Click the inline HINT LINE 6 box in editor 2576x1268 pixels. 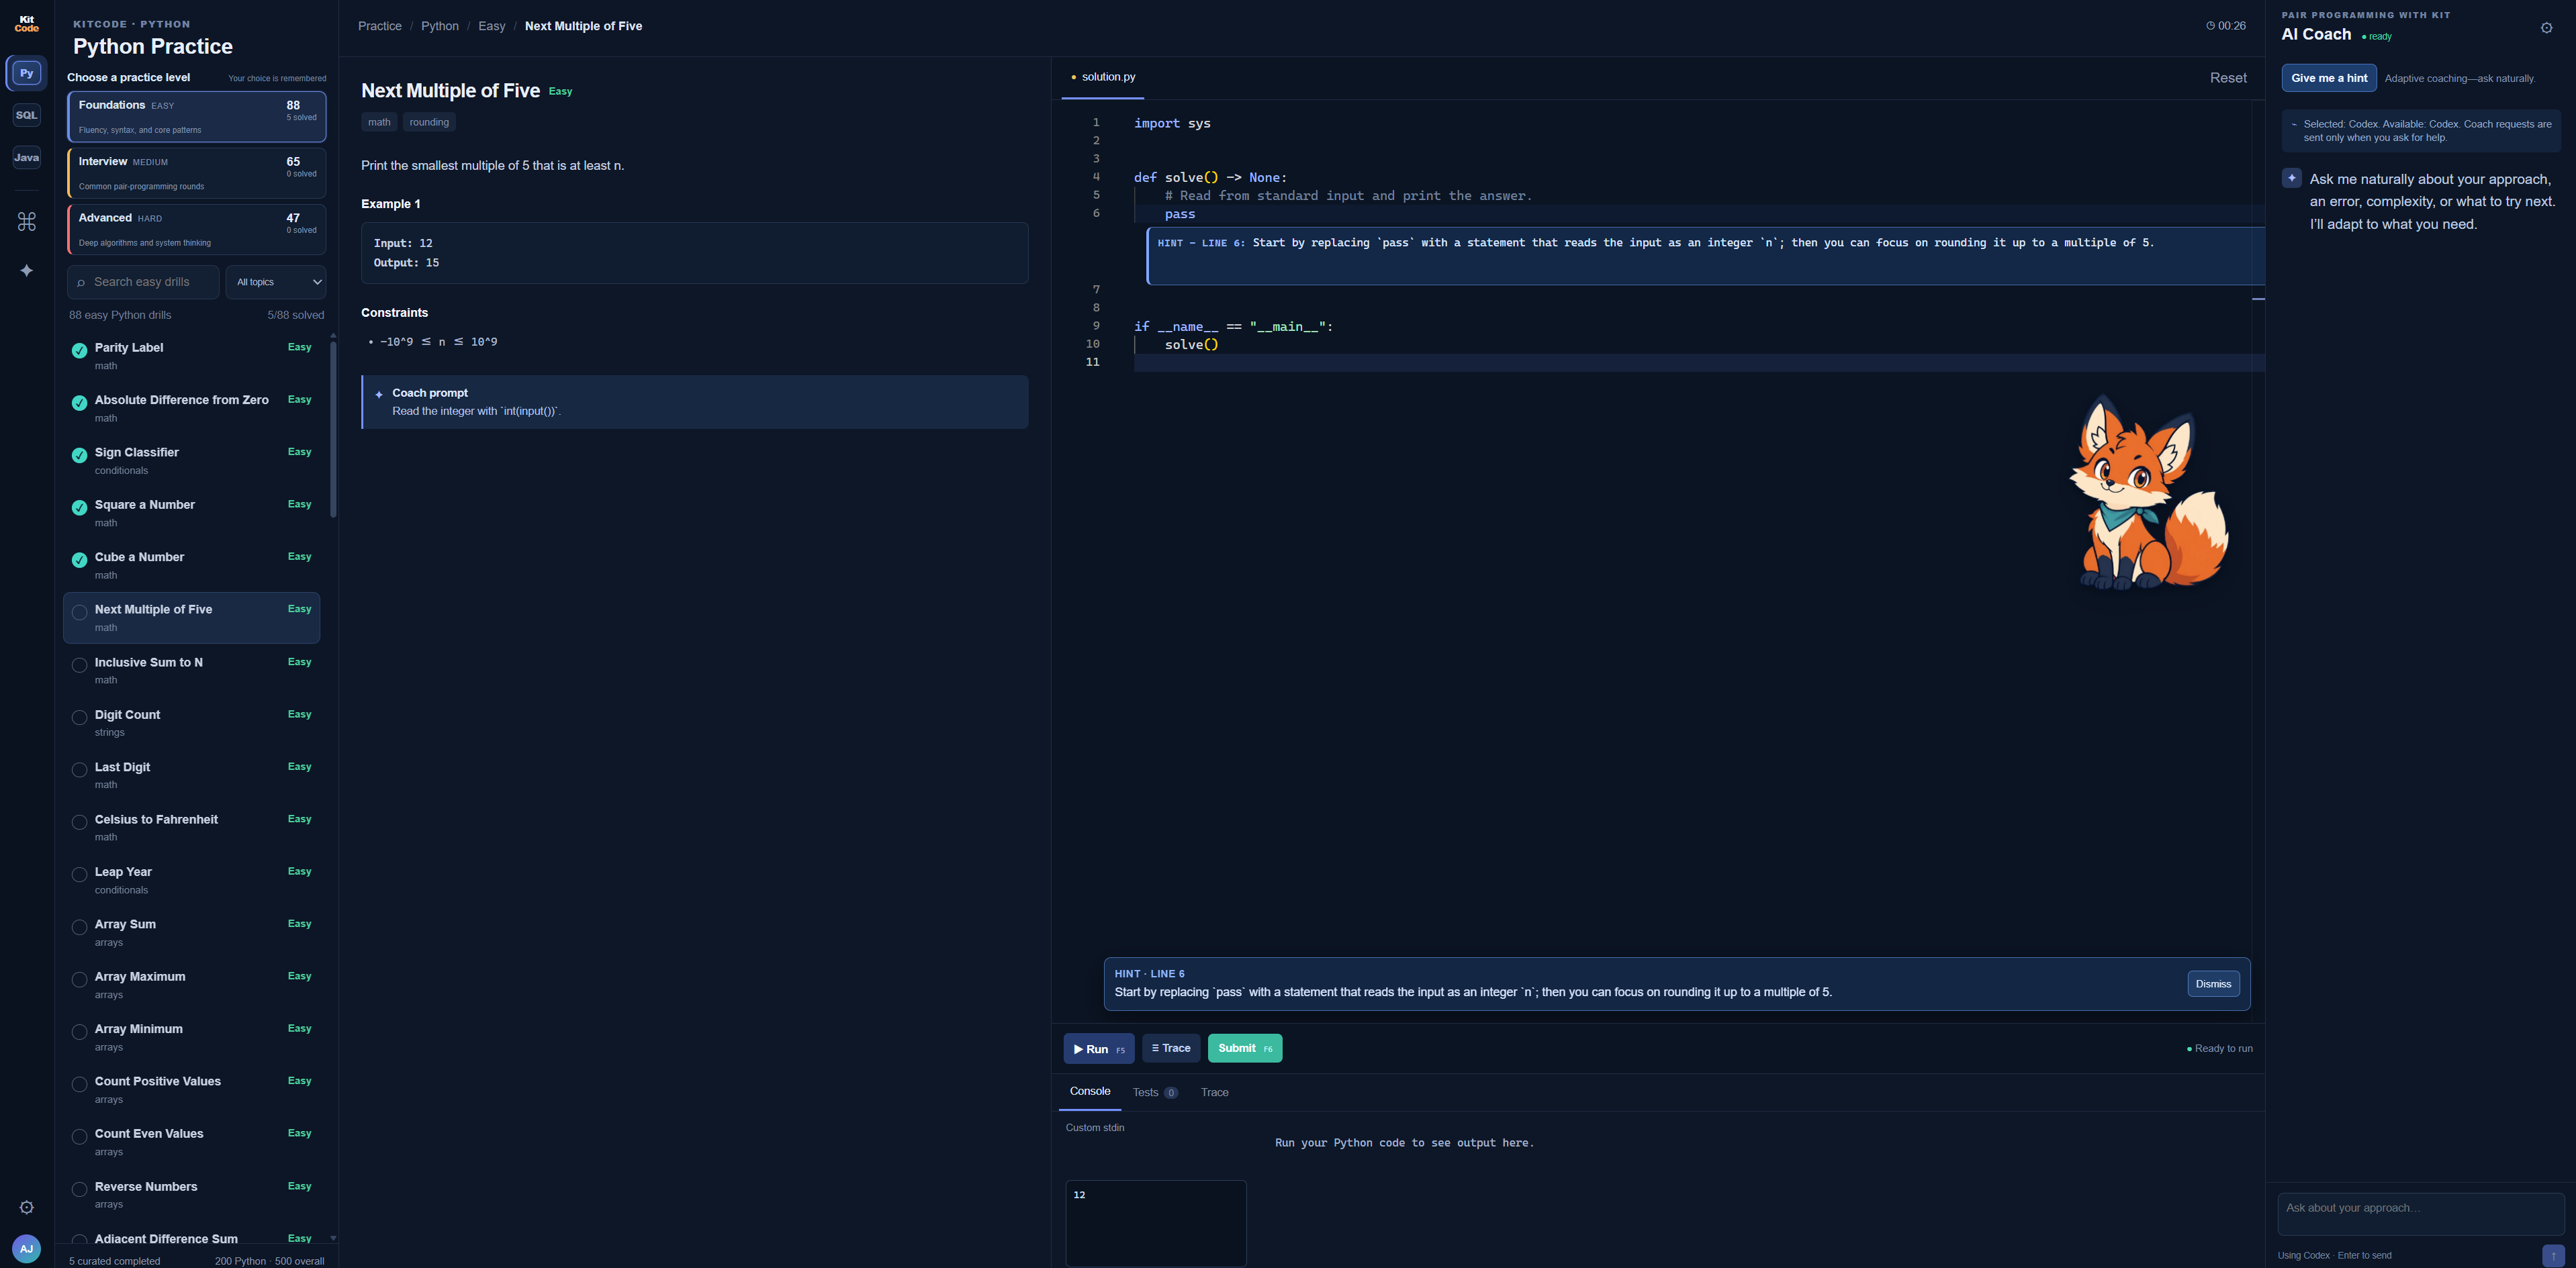tap(1705, 256)
